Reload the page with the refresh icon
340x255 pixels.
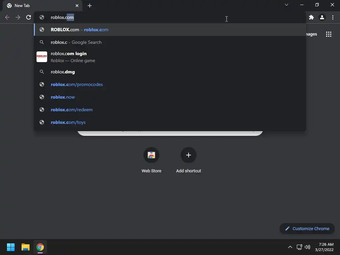tap(29, 17)
